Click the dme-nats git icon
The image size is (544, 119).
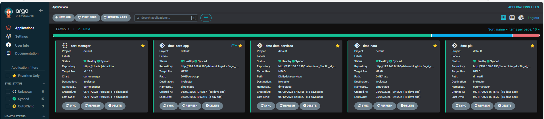pos(357,46)
